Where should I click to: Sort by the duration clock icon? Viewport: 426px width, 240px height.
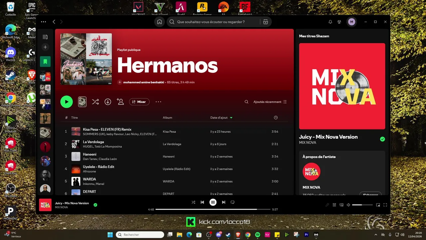(x=276, y=118)
